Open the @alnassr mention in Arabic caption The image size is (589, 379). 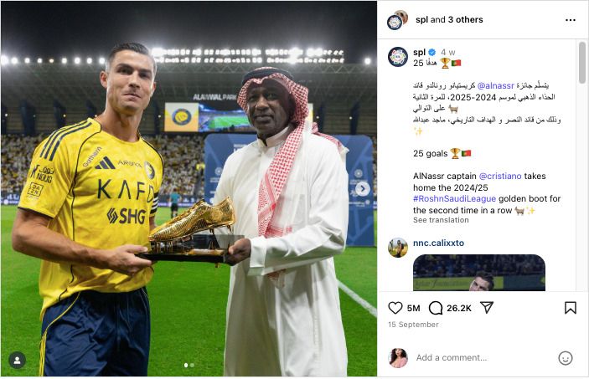[495, 85]
